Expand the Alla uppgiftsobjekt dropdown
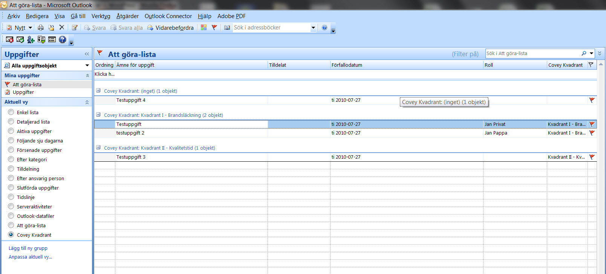The image size is (606, 274). pyautogui.click(x=87, y=66)
